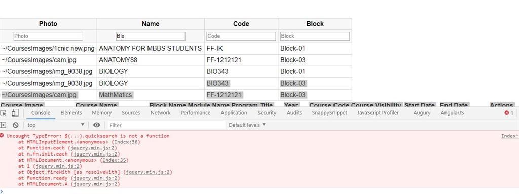Activate the inspect element picker icon
Viewport: 519px width, 194px height.
4,113
